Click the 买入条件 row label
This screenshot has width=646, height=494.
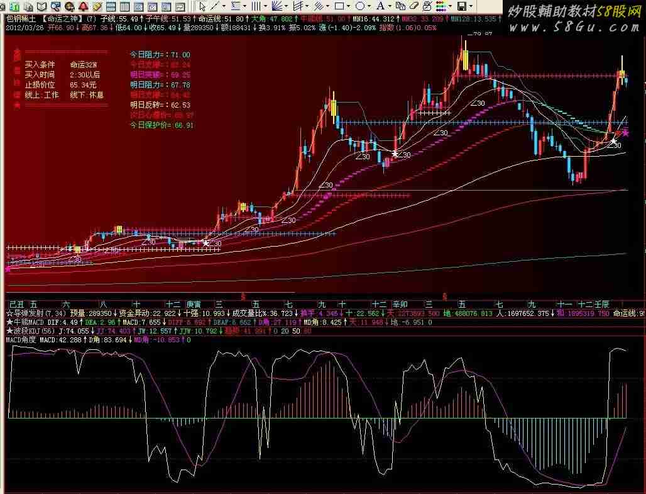(40, 65)
